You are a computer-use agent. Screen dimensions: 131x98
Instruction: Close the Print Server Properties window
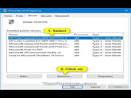pos(126,11)
